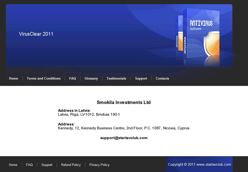Screen dimensions: 248x172
Task: View the Privacy Policy link
Action: tap(100, 165)
